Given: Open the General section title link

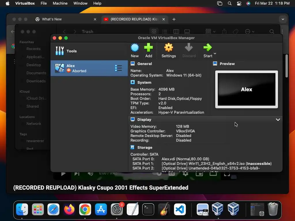Looking at the screenshot, I should [145, 64].
